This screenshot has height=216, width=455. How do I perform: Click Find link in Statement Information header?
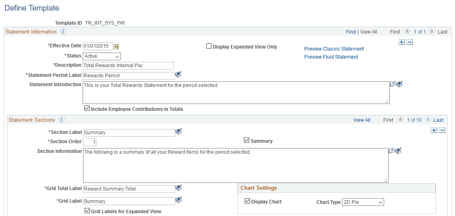click(350, 32)
